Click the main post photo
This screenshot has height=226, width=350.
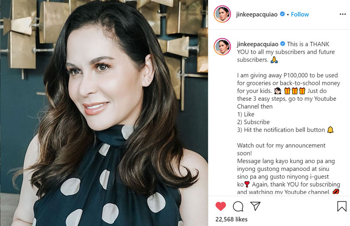[104, 113]
